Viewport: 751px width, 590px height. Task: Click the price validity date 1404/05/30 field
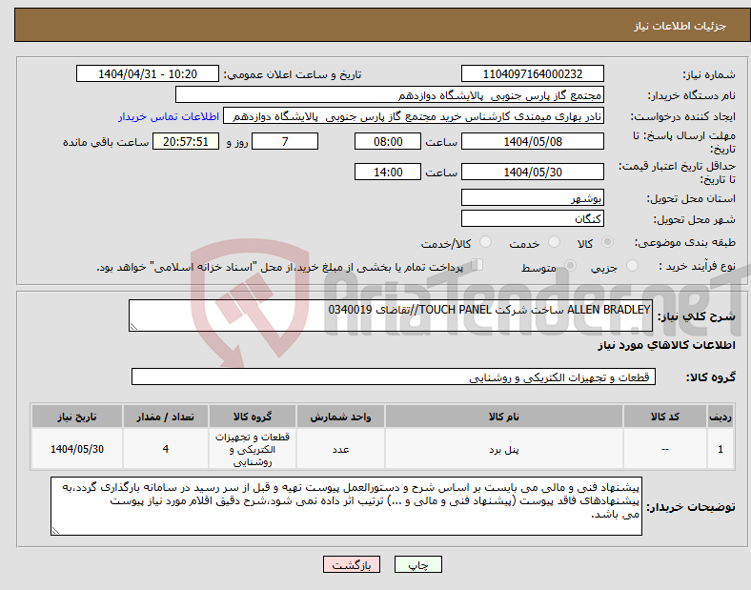pyautogui.click(x=533, y=172)
